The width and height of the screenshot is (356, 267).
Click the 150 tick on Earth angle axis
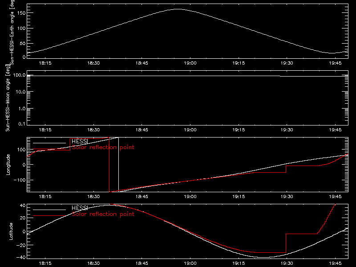[x=21, y=13]
